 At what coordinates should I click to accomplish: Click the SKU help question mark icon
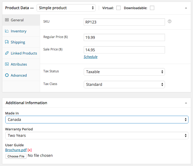pyautogui.click(x=170, y=22)
